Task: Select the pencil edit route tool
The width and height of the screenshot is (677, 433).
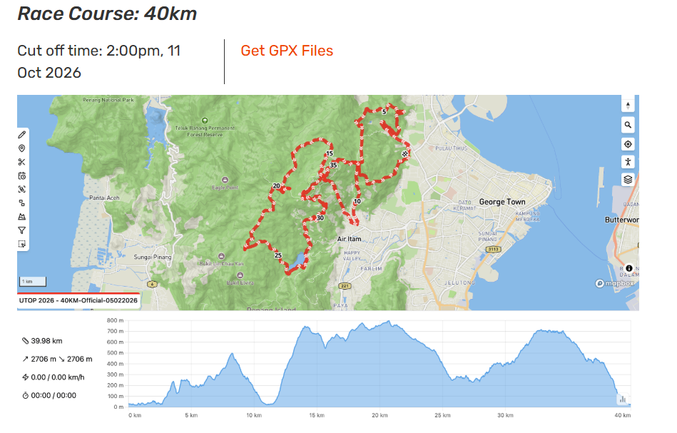Action: 22,134
